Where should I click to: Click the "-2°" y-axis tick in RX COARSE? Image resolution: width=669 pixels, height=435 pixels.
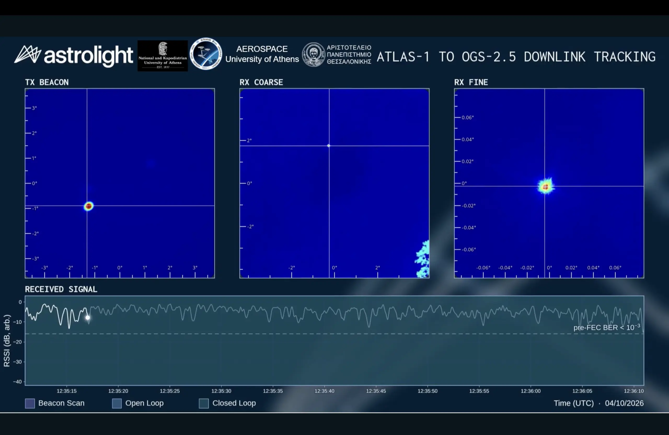tap(250, 227)
